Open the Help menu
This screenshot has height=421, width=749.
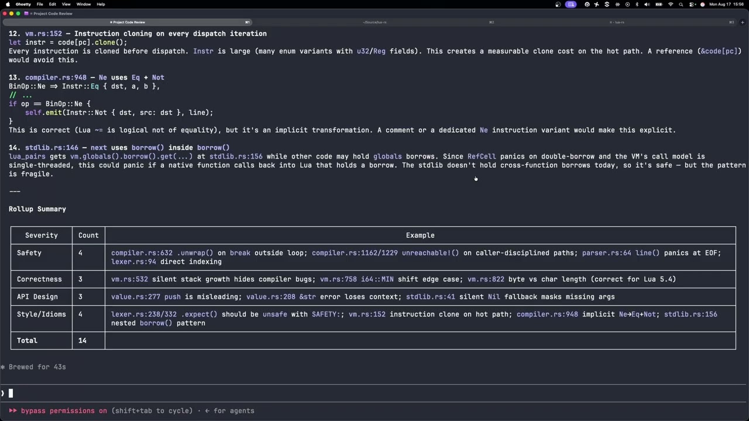tap(101, 4)
